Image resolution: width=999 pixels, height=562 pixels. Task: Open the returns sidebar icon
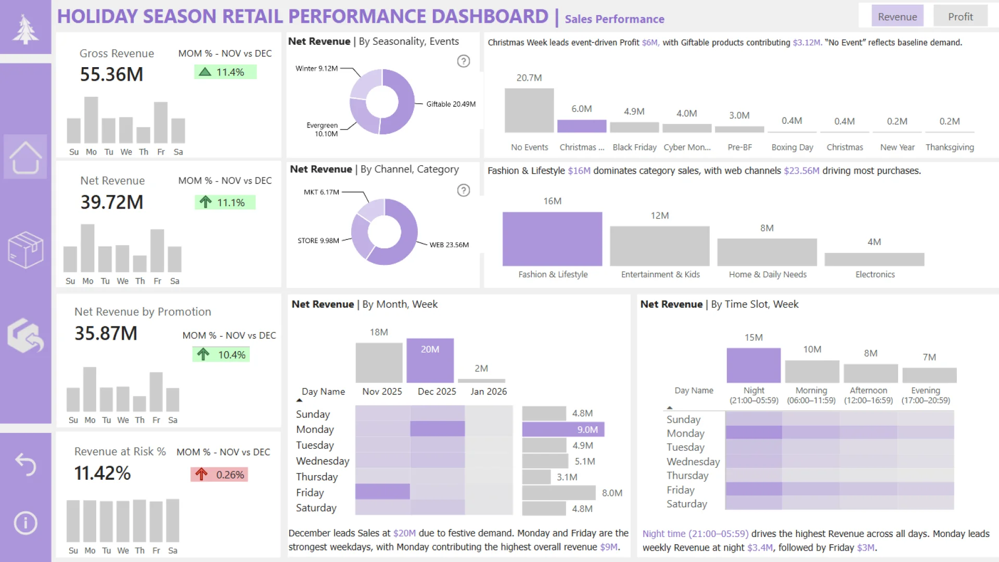[25, 336]
